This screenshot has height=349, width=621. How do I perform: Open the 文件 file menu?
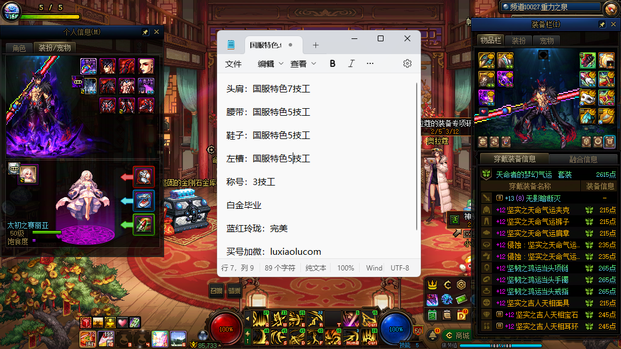(x=233, y=63)
